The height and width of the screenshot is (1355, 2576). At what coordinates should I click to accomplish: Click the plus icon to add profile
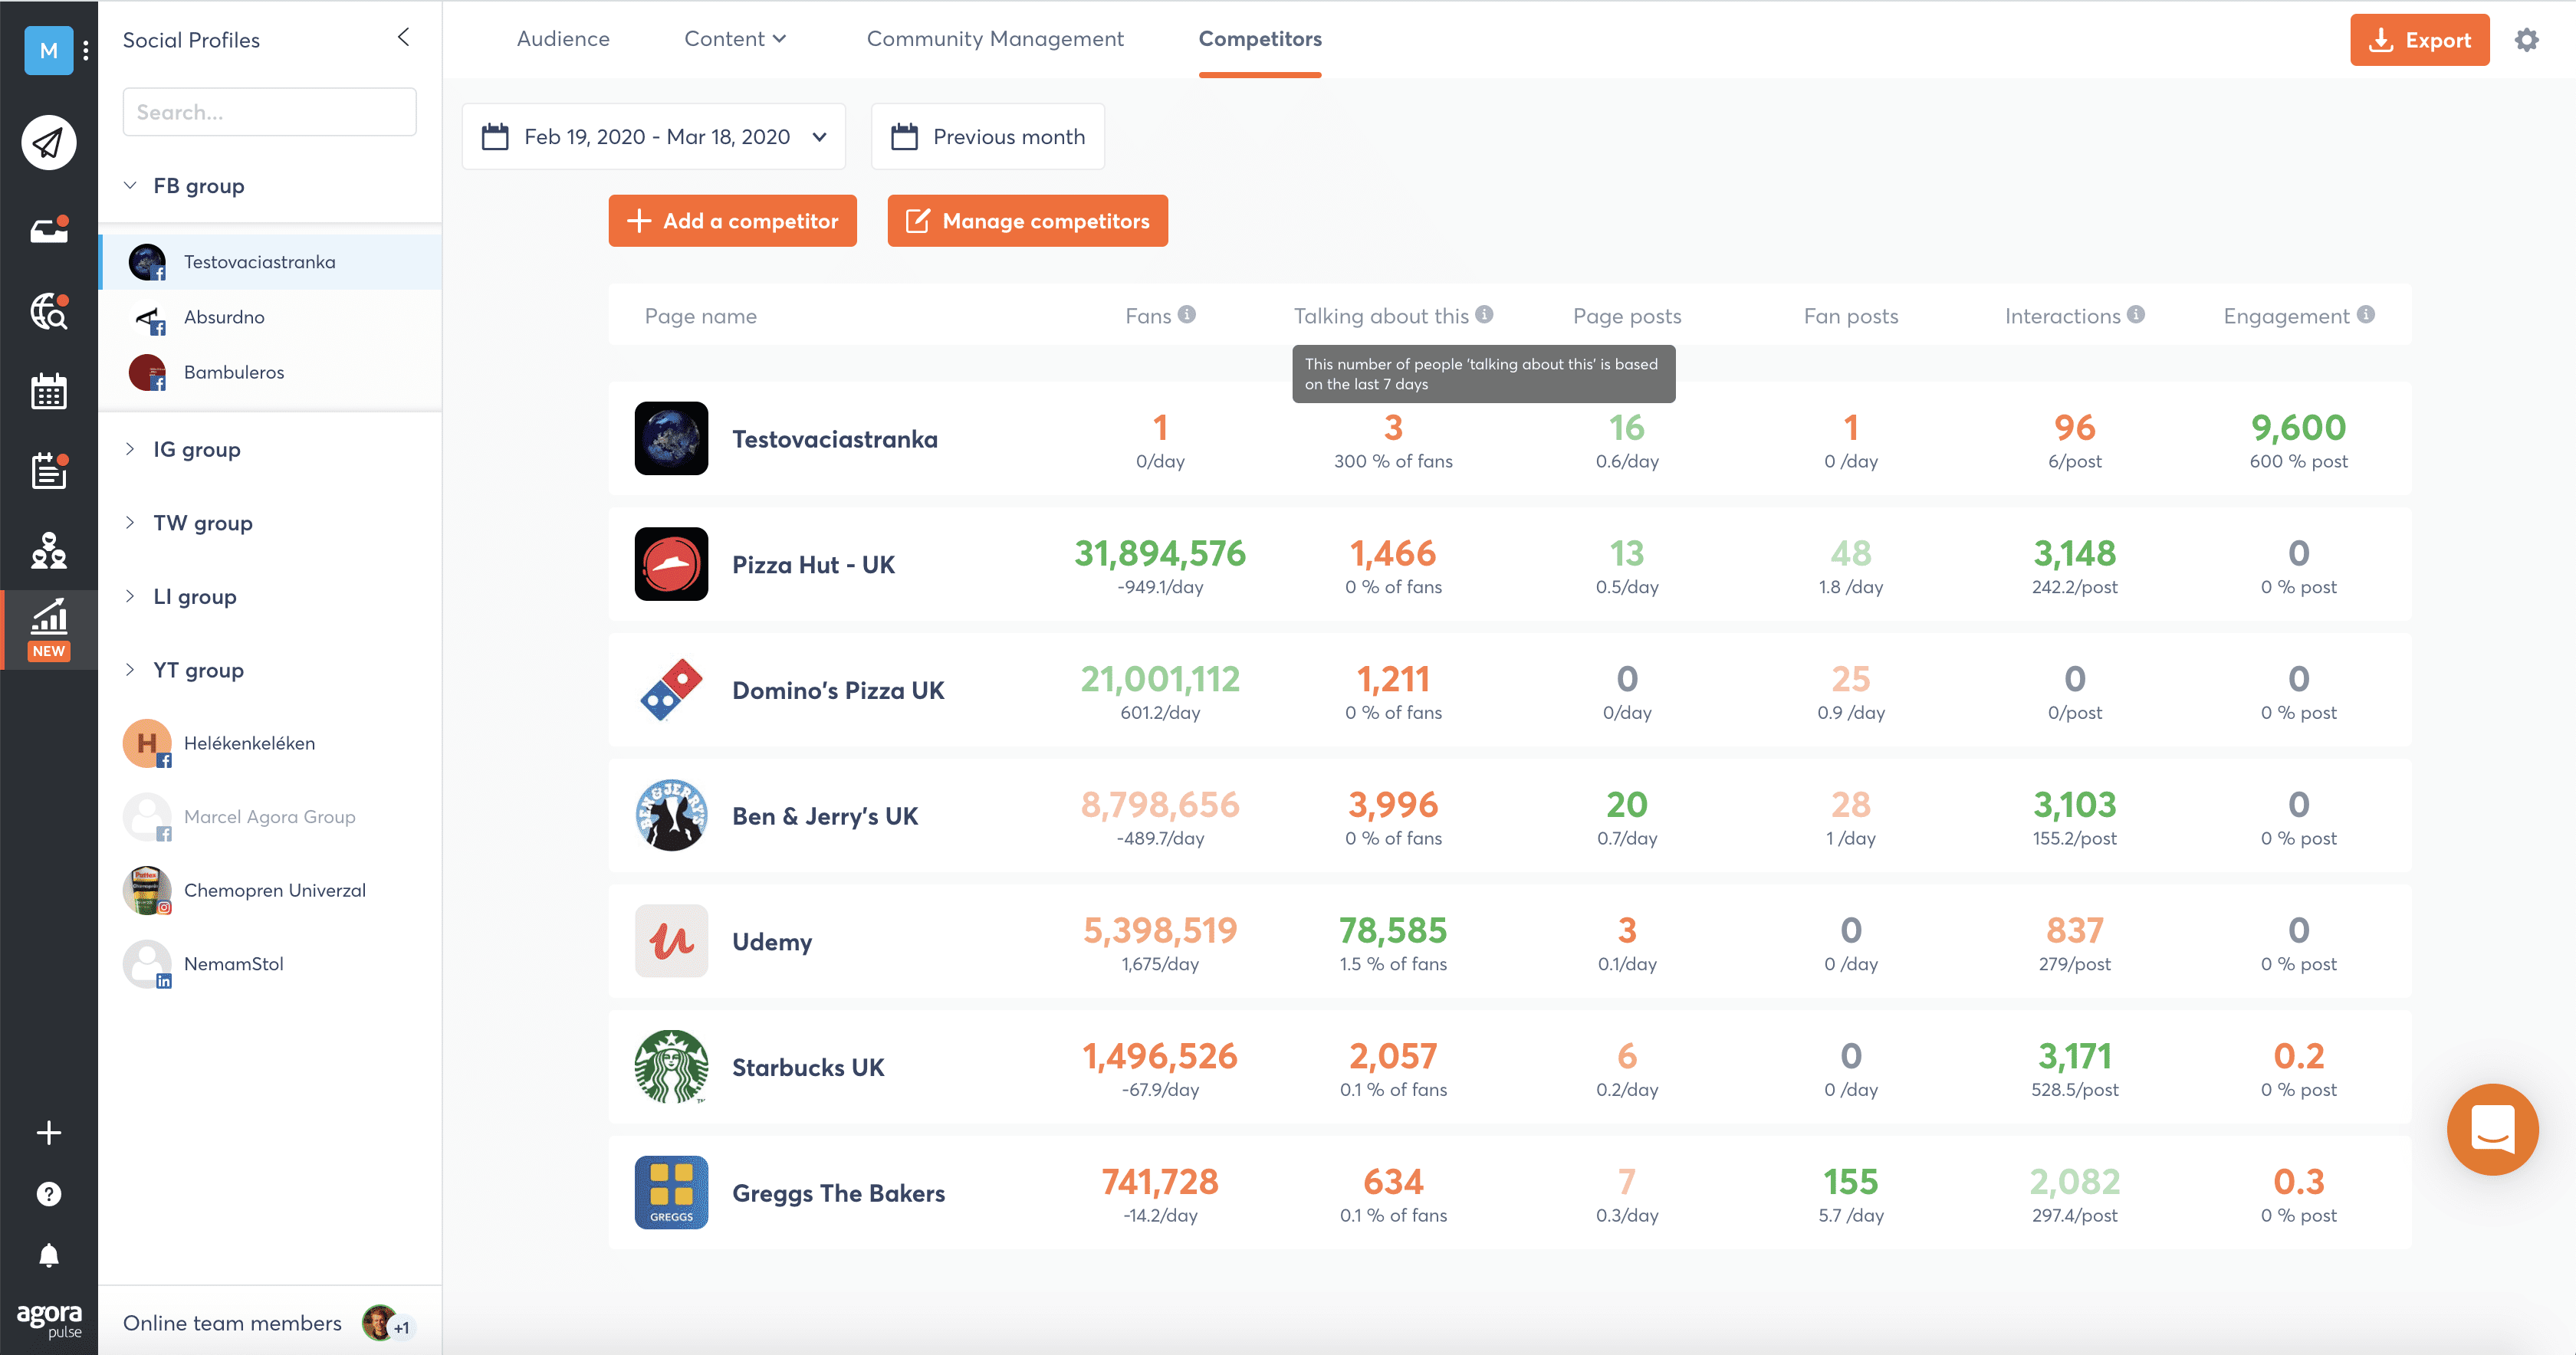48,1133
